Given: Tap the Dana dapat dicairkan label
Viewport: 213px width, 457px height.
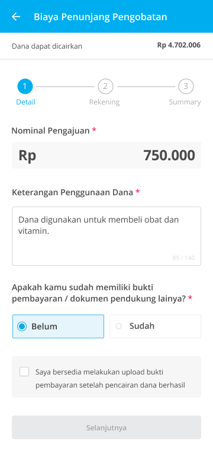Looking at the screenshot, I should 47,46.
